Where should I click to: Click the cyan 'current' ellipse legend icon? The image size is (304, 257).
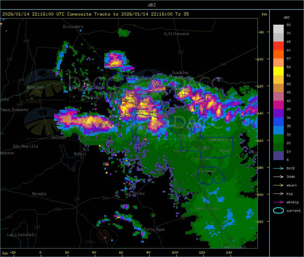(x=278, y=210)
